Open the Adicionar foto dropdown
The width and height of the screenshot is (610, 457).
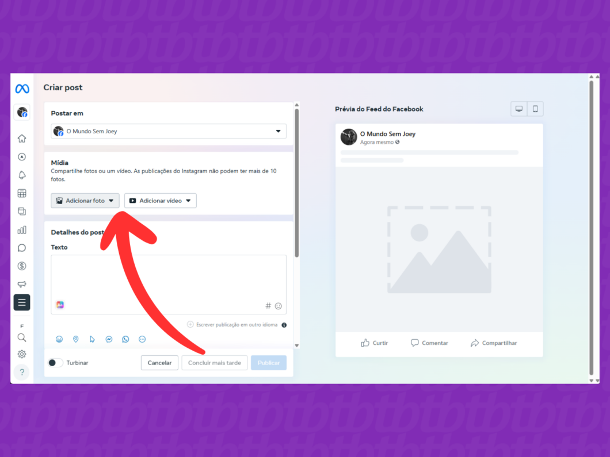coord(85,201)
